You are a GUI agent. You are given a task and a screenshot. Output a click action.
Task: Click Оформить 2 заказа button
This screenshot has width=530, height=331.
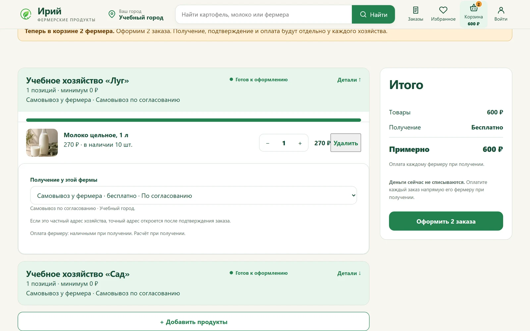tap(446, 221)
